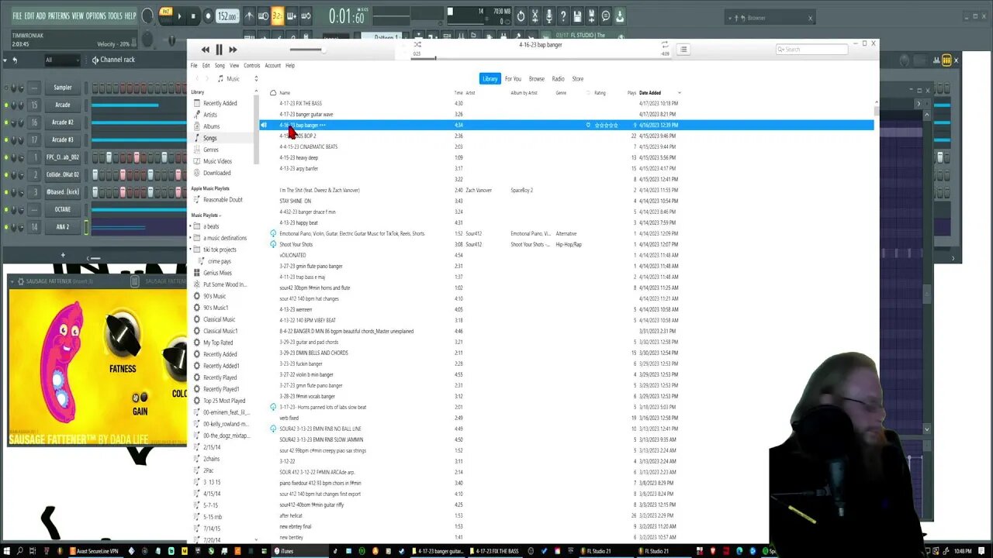
Task: Open the channel rack filter 'All' dropdown
Action: (x=61, y=60)
